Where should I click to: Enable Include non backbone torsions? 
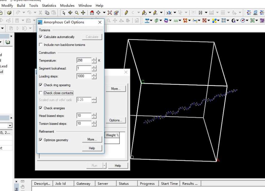pyautogui.click(x=41, y=44)
